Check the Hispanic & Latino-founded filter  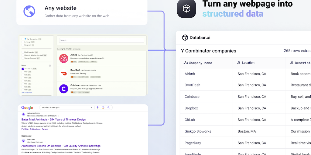click(x=23, y=55)
